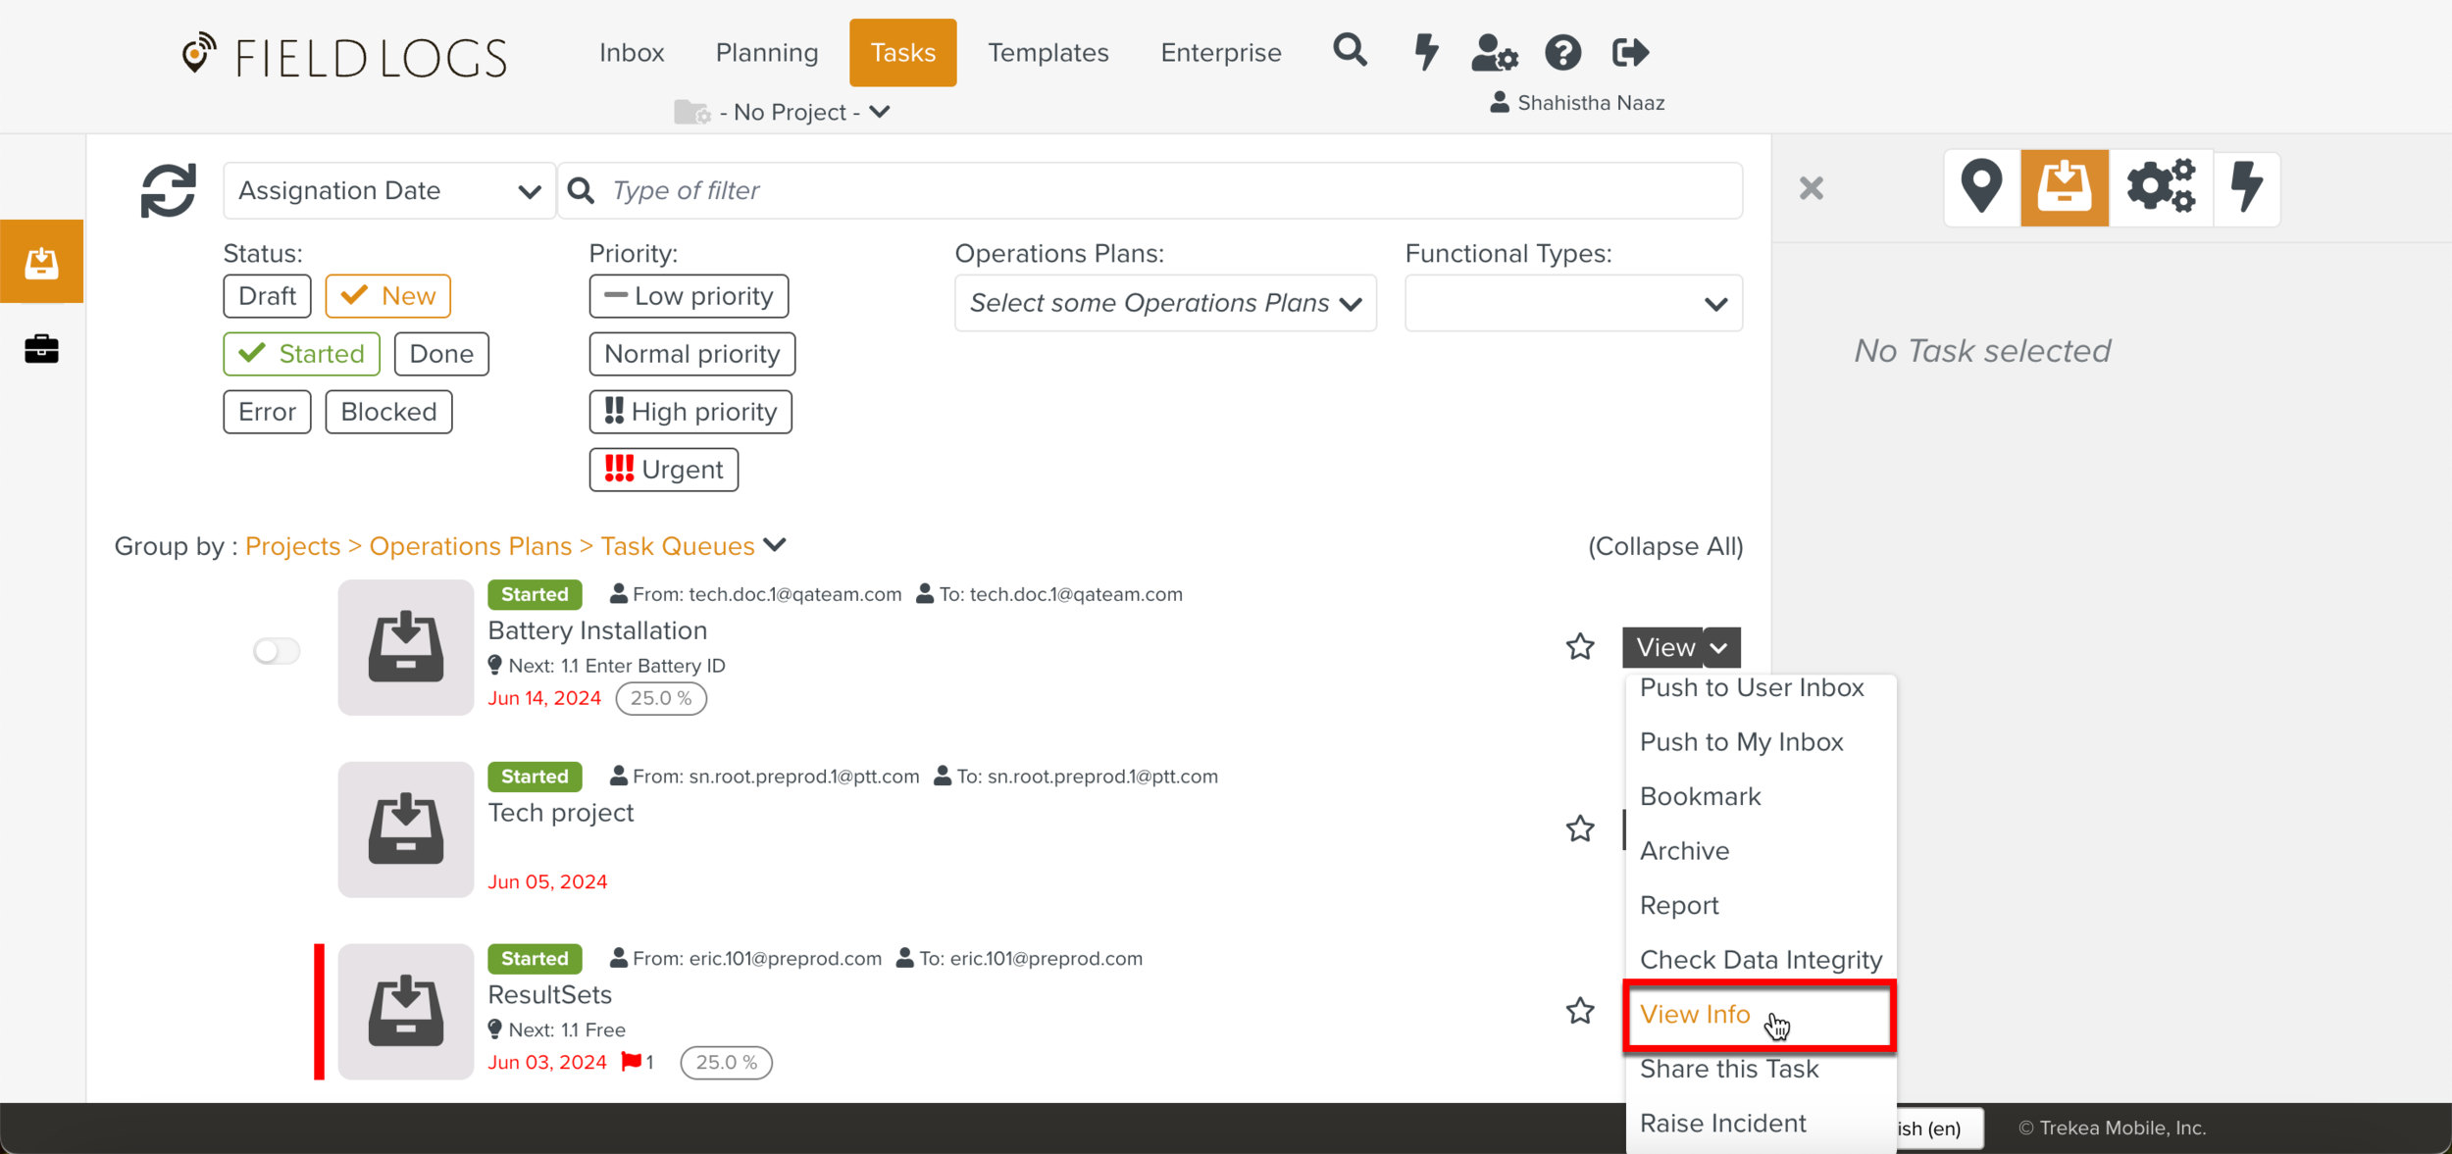Open the search magnifier in top navigation

(1350, 51)
